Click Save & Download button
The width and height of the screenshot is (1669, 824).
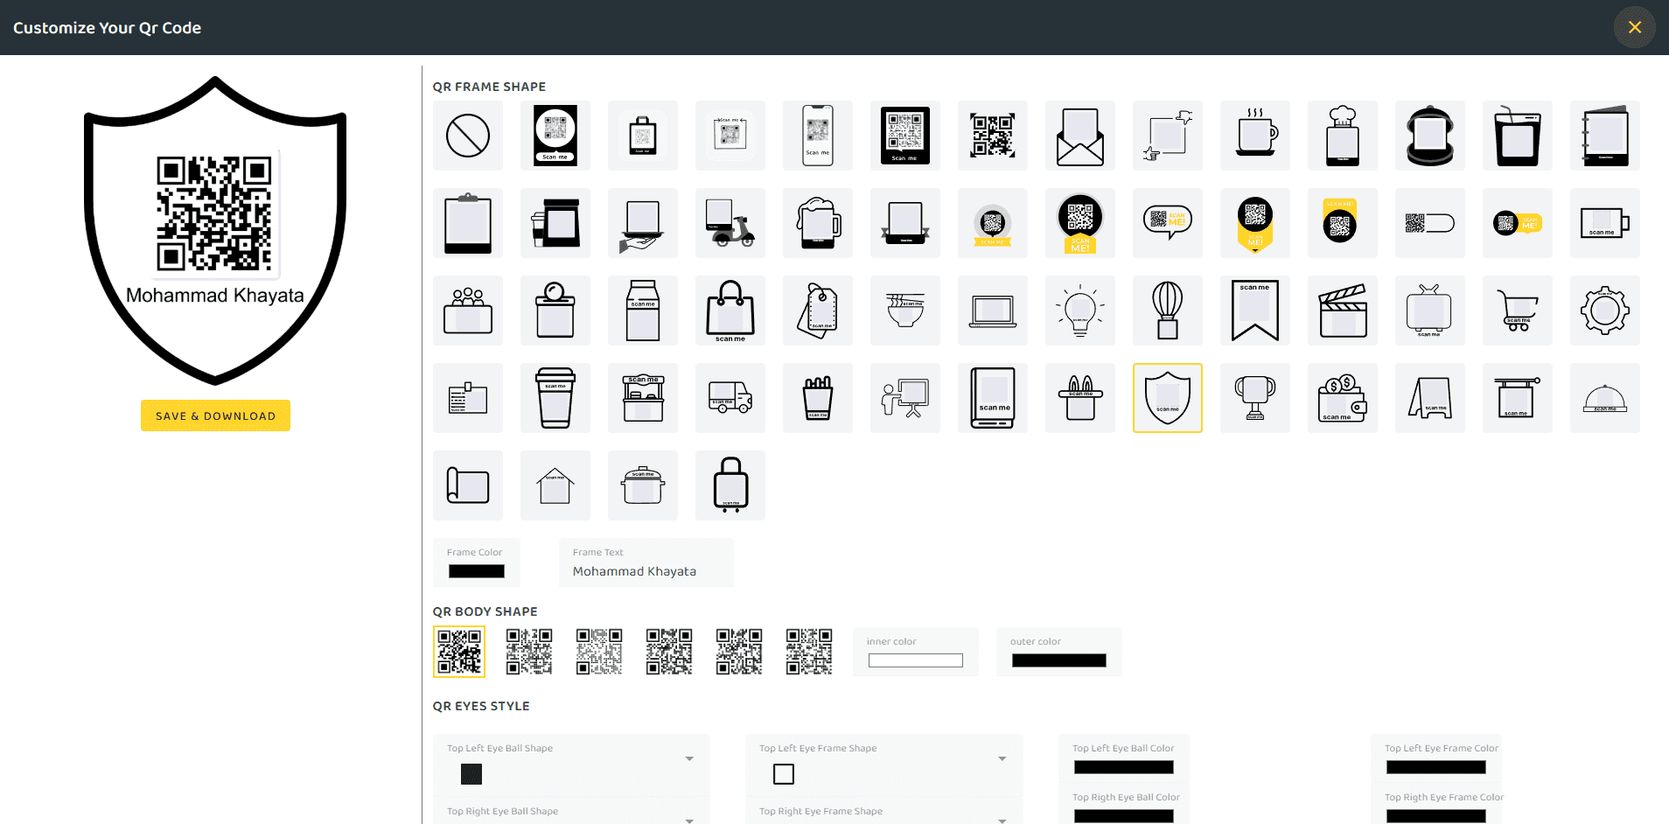coord(215,415)
